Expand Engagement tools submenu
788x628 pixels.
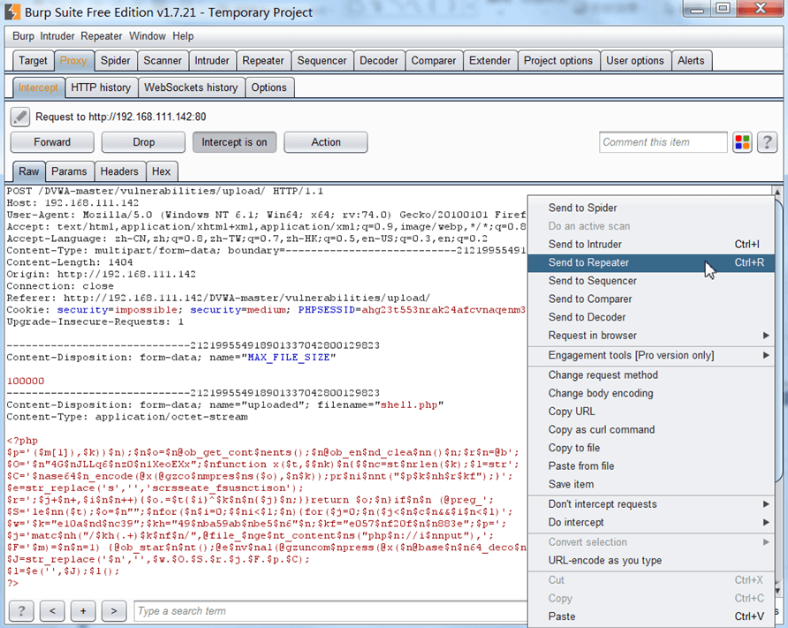[x=651, y=355]
